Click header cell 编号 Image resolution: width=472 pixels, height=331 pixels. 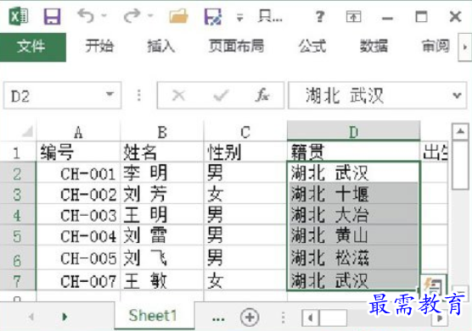pyautogui.click(x=78, y=152)
